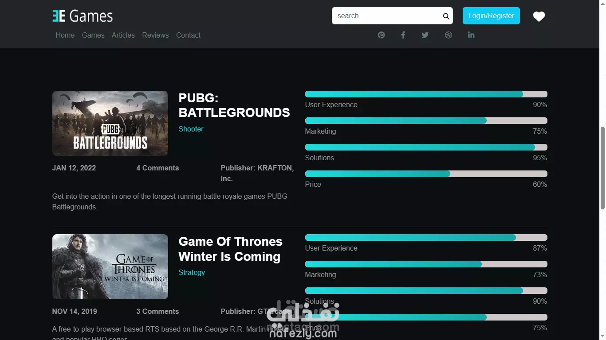606x340 pixels.
Task: Open the Articles menu item
Action: [123, 35]
